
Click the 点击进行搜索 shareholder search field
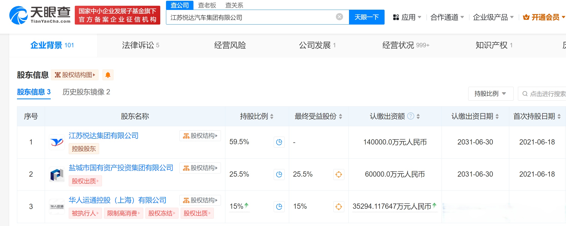point(542,94)
